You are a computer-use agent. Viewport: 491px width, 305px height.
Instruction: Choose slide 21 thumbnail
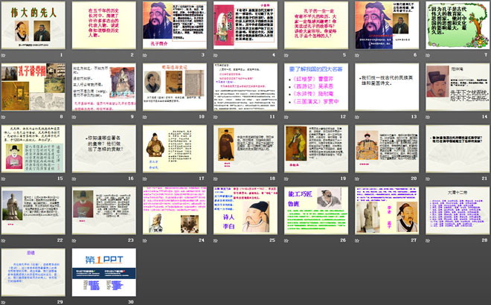(458, 149)
